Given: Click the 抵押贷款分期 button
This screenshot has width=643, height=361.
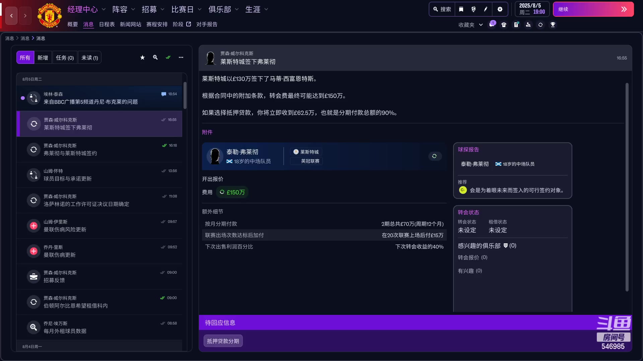Looking at the screenshot, I should 223,341.
